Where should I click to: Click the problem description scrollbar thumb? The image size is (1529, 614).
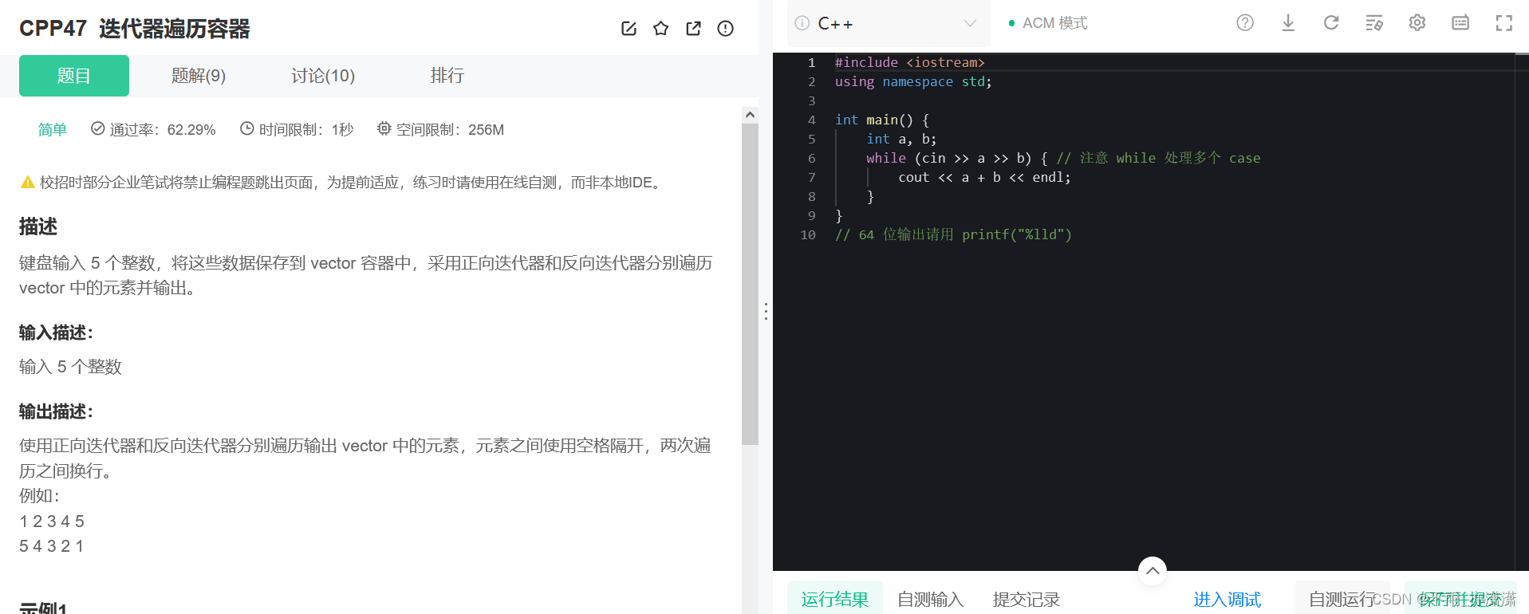pos(750,284)
